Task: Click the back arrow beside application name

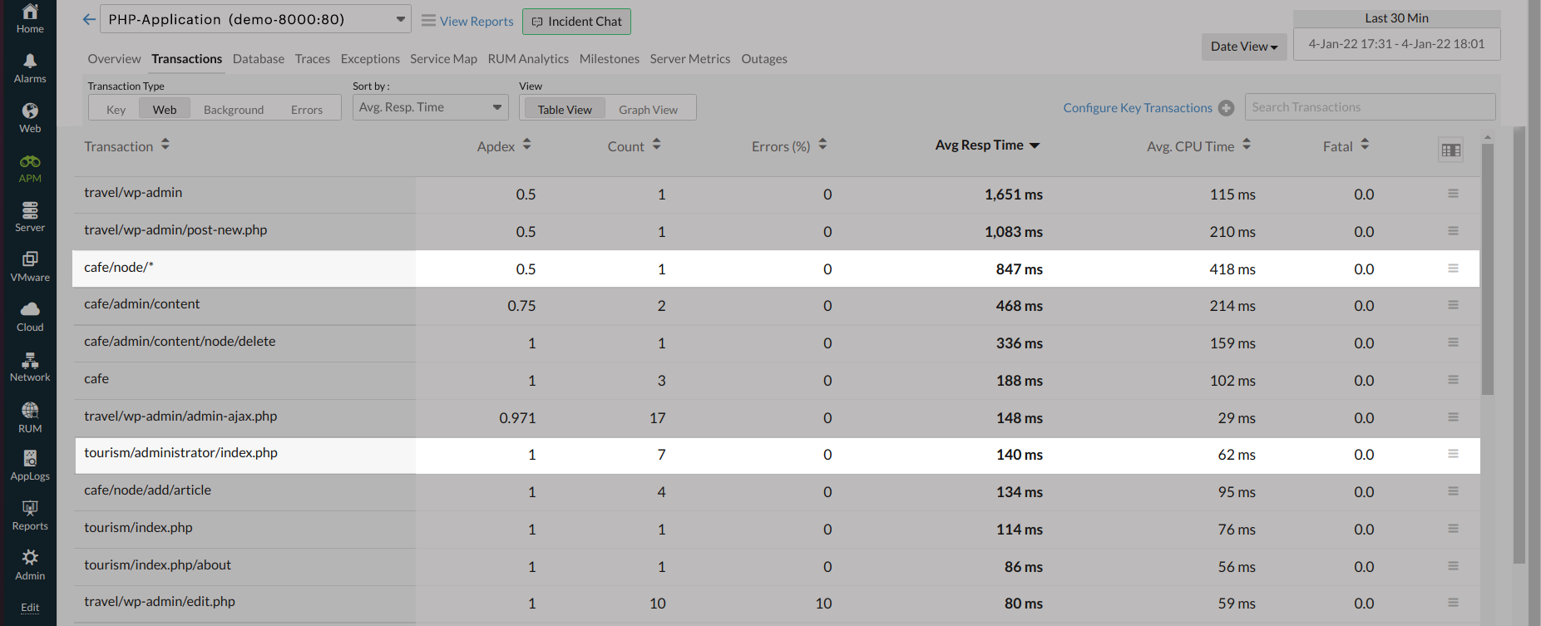Action: [89, 20]
